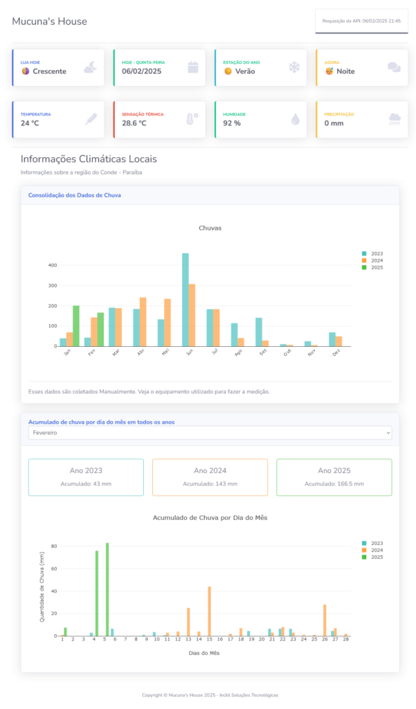Open the Fevereiro month dropdown
This screenshot has width=416, height=709.
210,432
